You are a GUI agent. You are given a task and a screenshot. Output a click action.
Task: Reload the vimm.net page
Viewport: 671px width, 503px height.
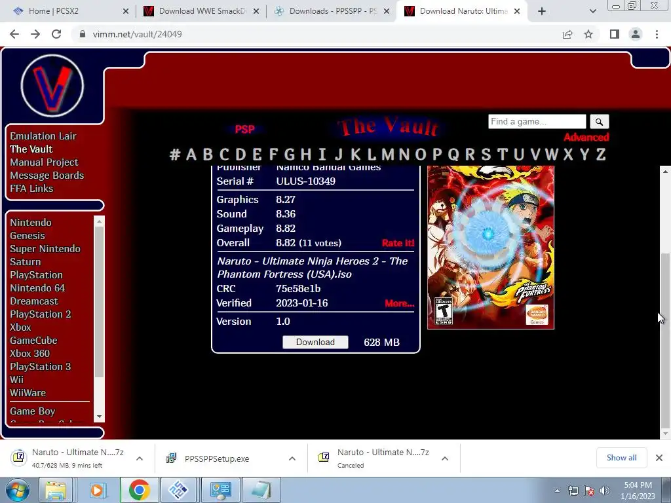point(56,34)
